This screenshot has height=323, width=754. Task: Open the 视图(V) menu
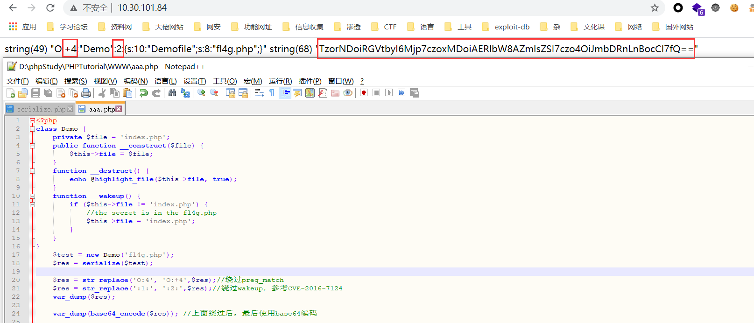(105, 81)
